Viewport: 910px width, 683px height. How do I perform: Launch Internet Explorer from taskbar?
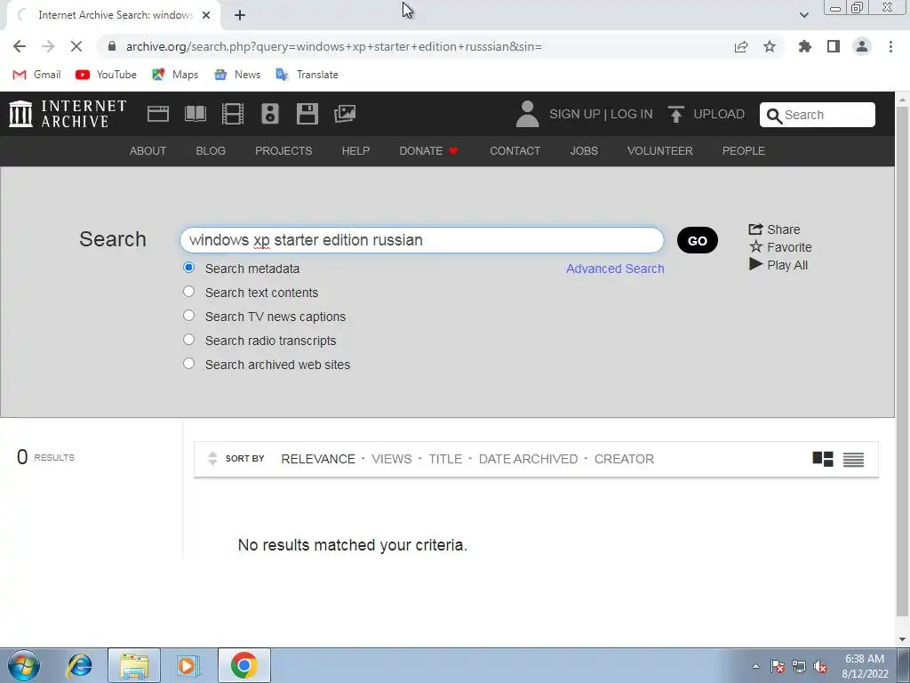[x=79, y=665]
